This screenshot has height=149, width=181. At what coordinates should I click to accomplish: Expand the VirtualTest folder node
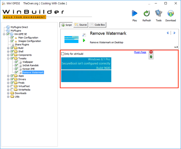tap(8, 86)
